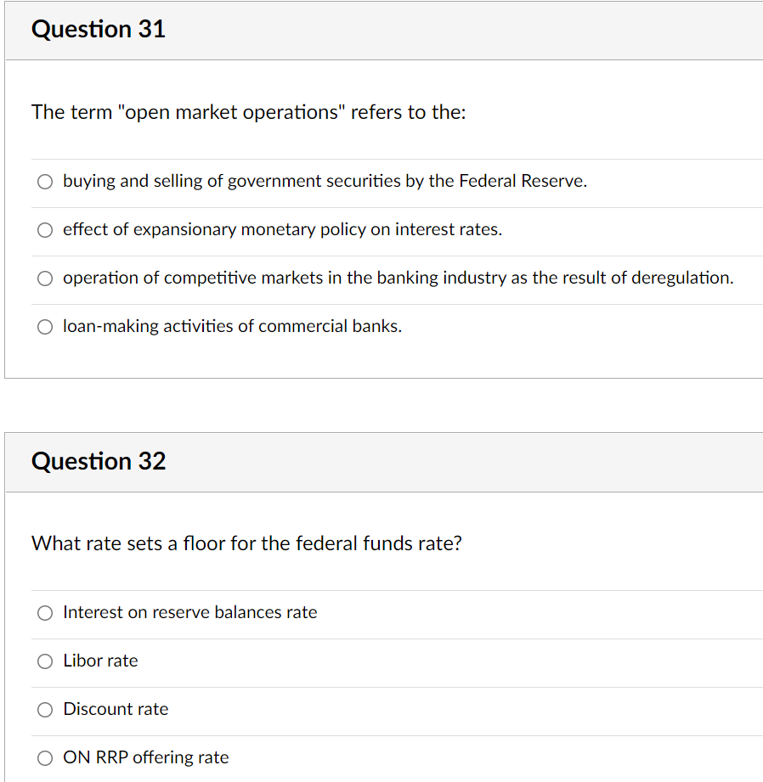Select radio button for Discount rate option

point(44,709)
